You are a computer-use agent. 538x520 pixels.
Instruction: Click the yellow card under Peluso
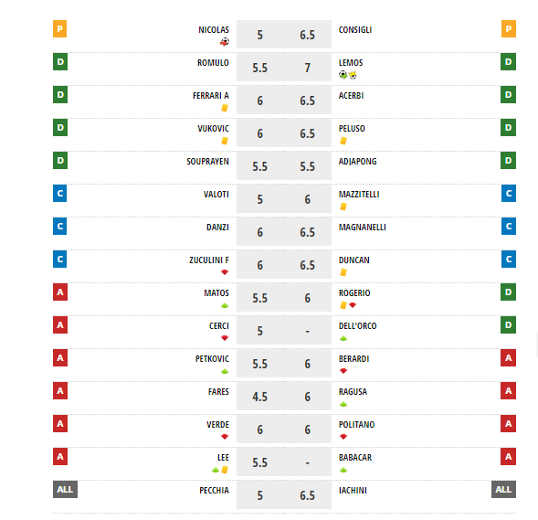point(343,141)
